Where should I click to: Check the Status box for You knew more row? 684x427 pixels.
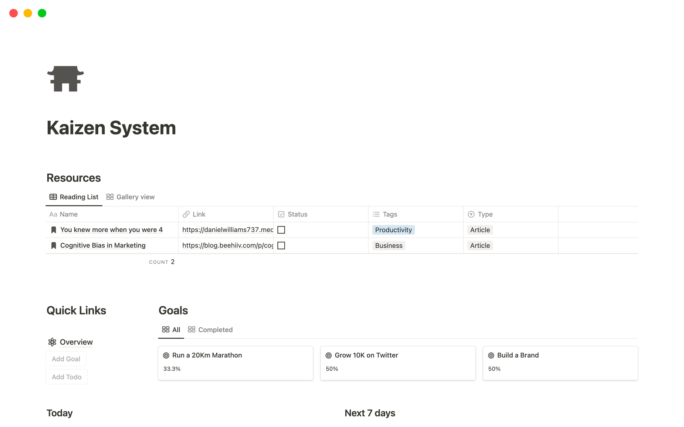click(x=281, y=230)
